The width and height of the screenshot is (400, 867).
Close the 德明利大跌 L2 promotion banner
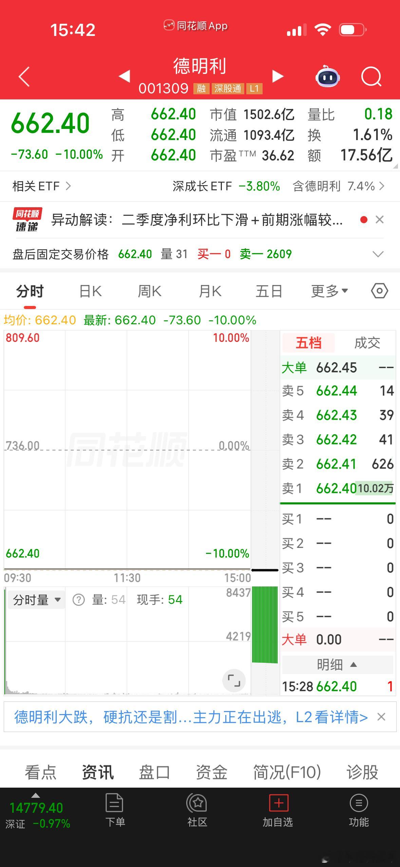pos(381,717)
